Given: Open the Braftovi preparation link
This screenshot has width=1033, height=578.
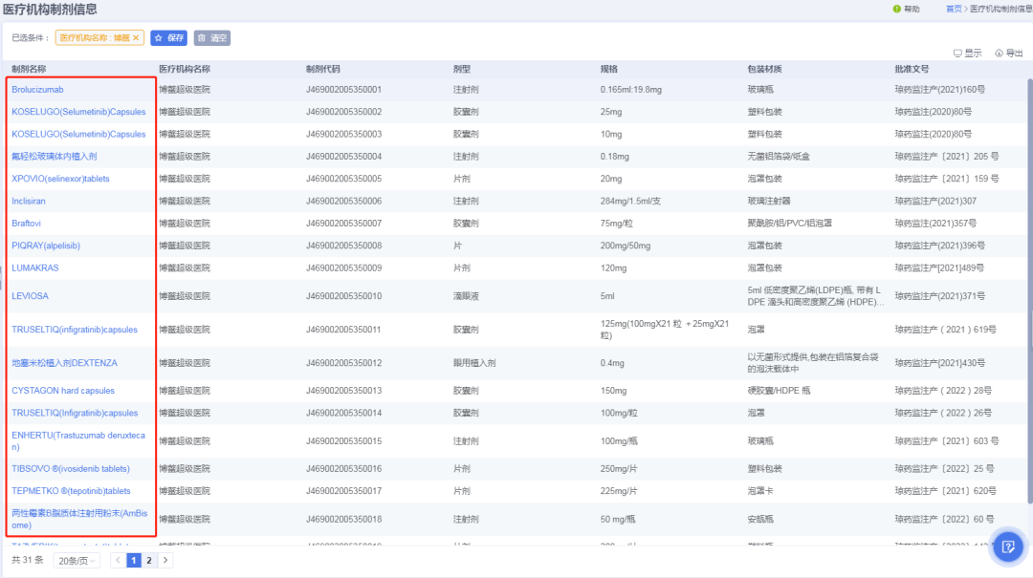Looking at the screenshot, I should pos(27,224).
